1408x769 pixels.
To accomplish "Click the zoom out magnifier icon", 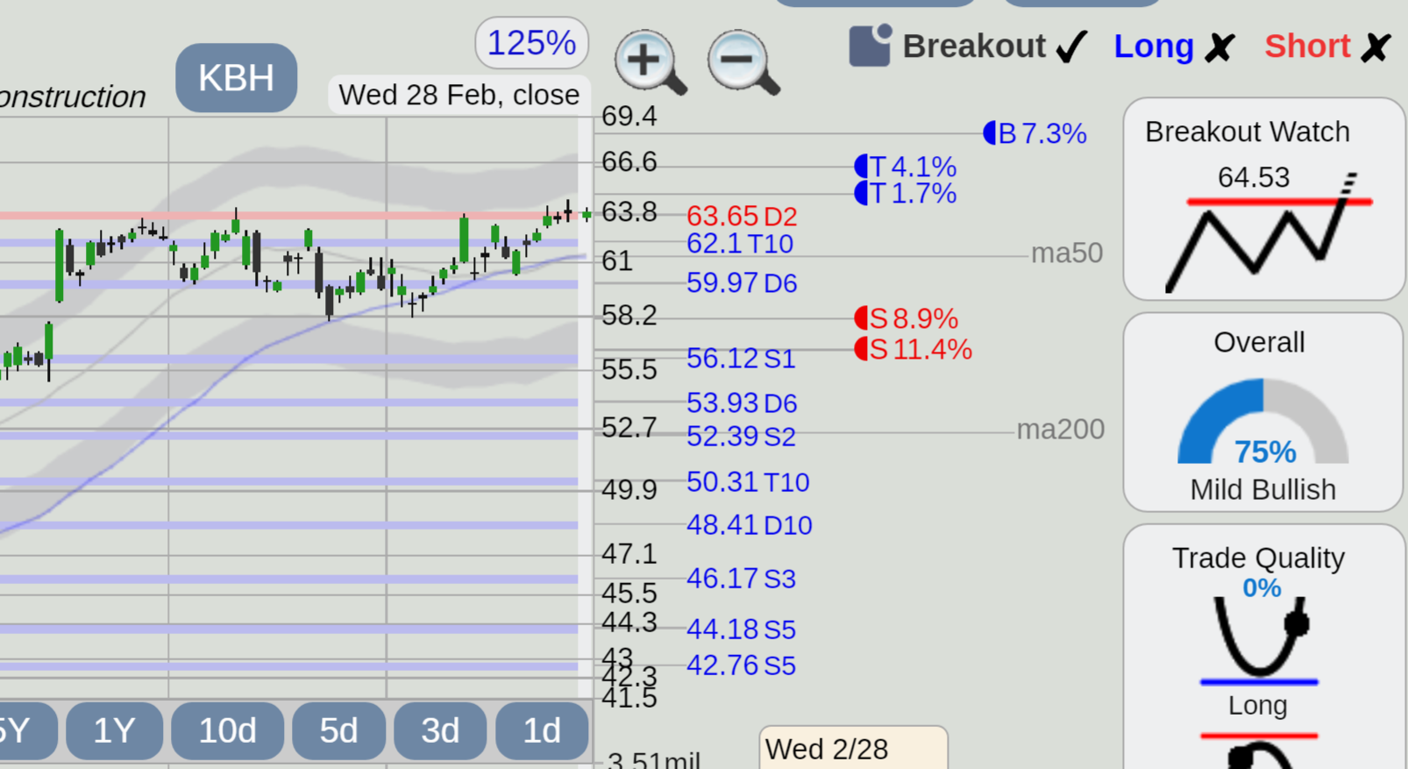I will 743,62.
